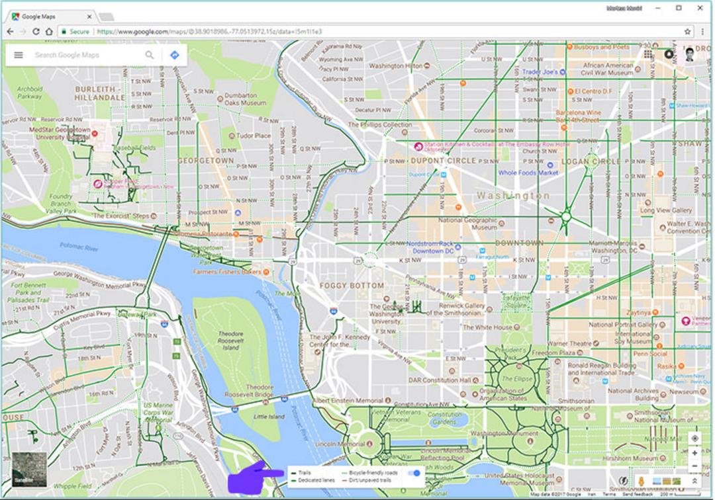Select the Street View pegman
715x500 pixels.
(641, 481)
